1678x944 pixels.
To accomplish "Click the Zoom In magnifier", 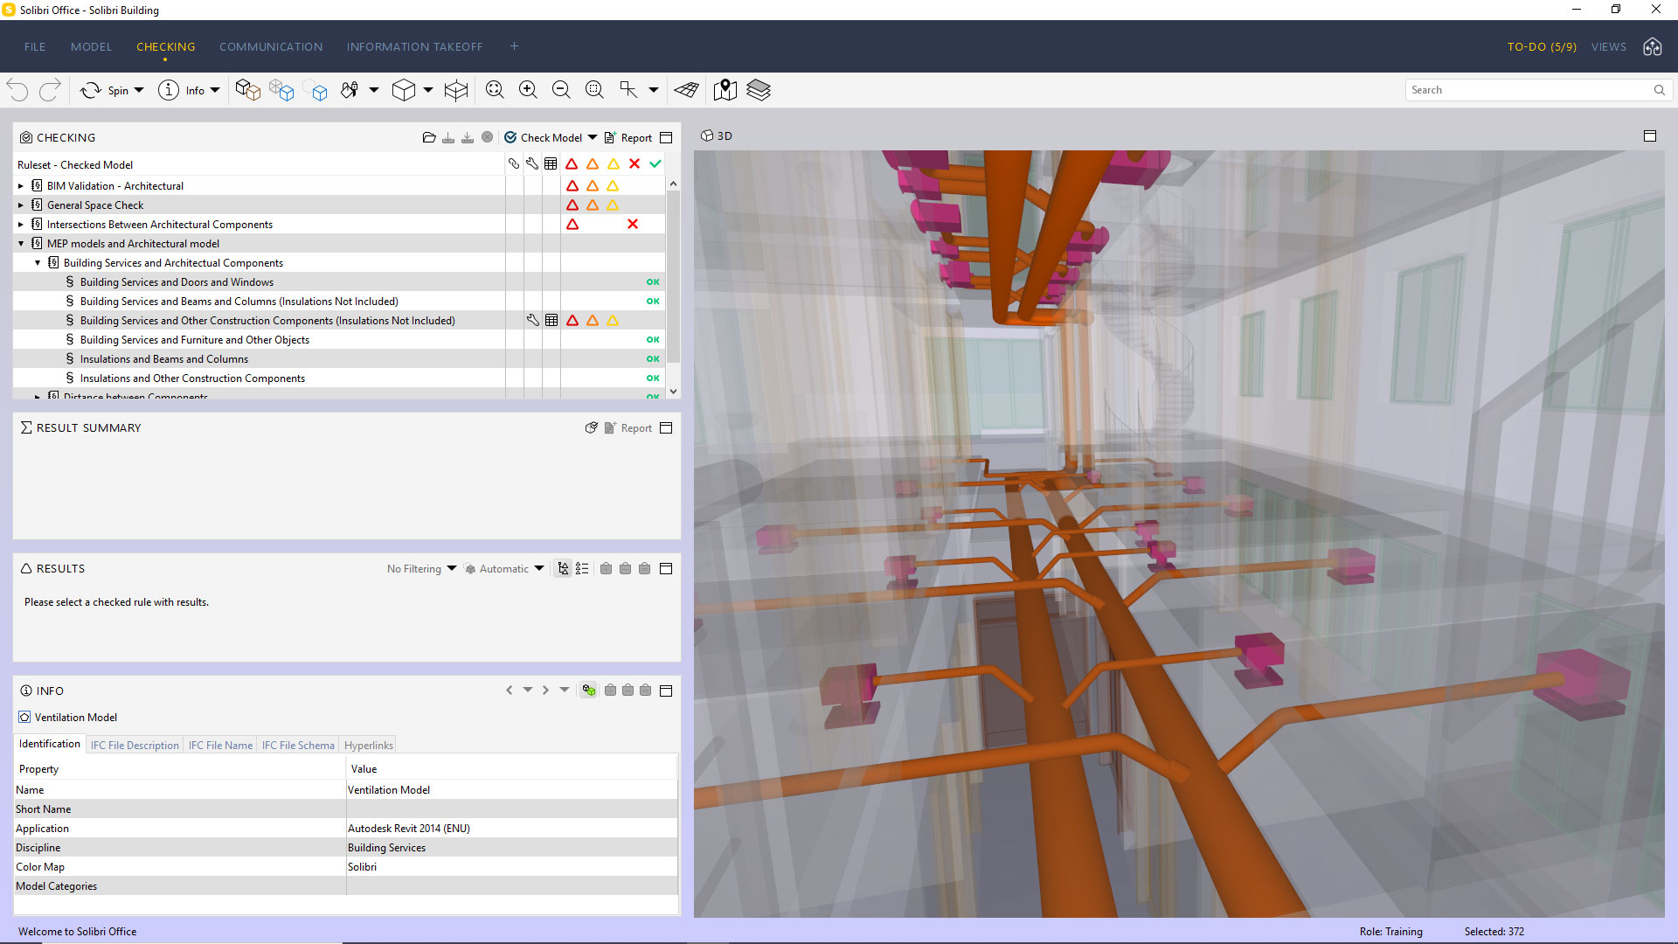I will [528, 90].
